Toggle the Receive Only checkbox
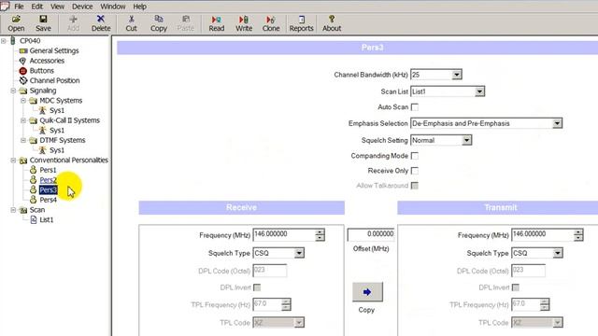 click(415, 171)
